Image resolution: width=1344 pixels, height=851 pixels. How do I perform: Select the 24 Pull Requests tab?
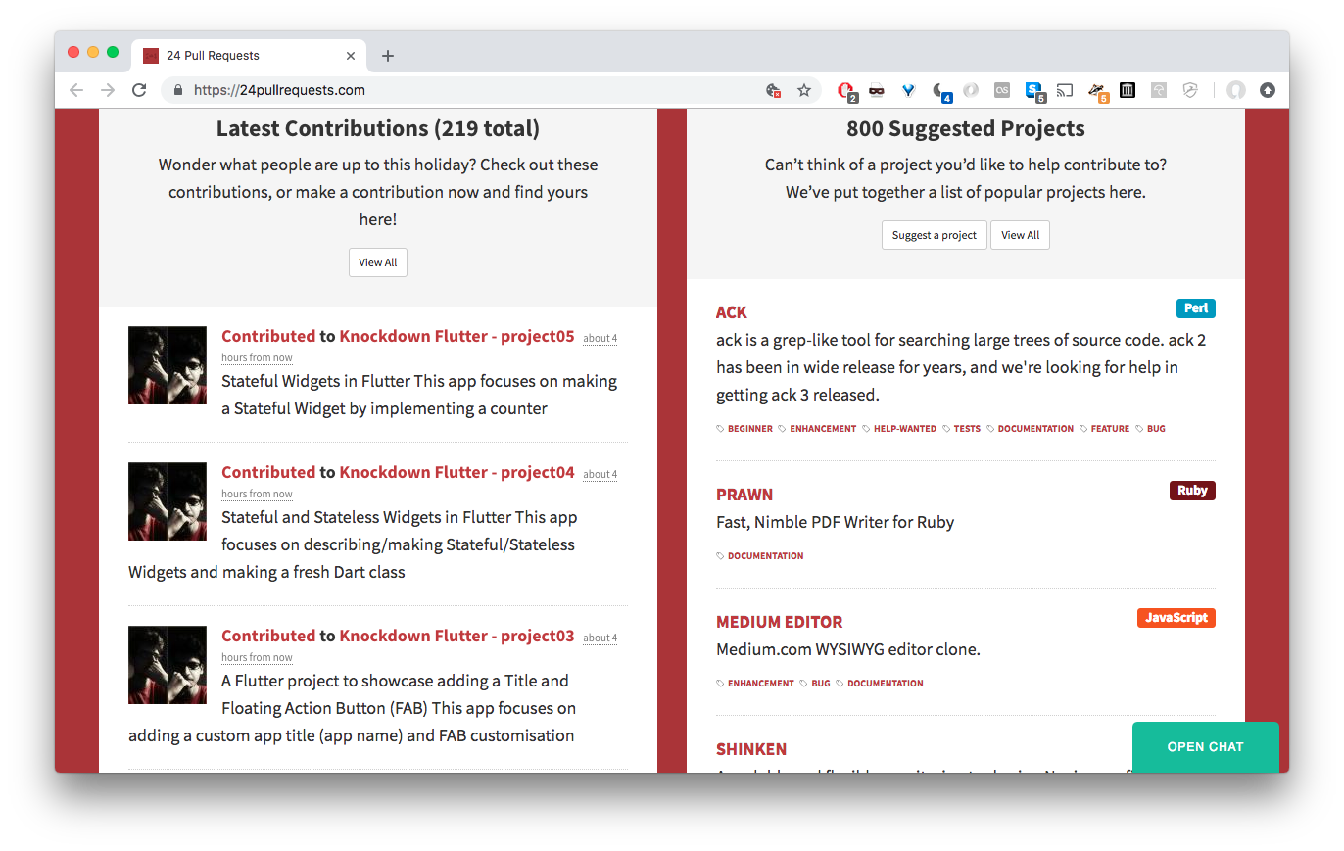click(249, 56)
